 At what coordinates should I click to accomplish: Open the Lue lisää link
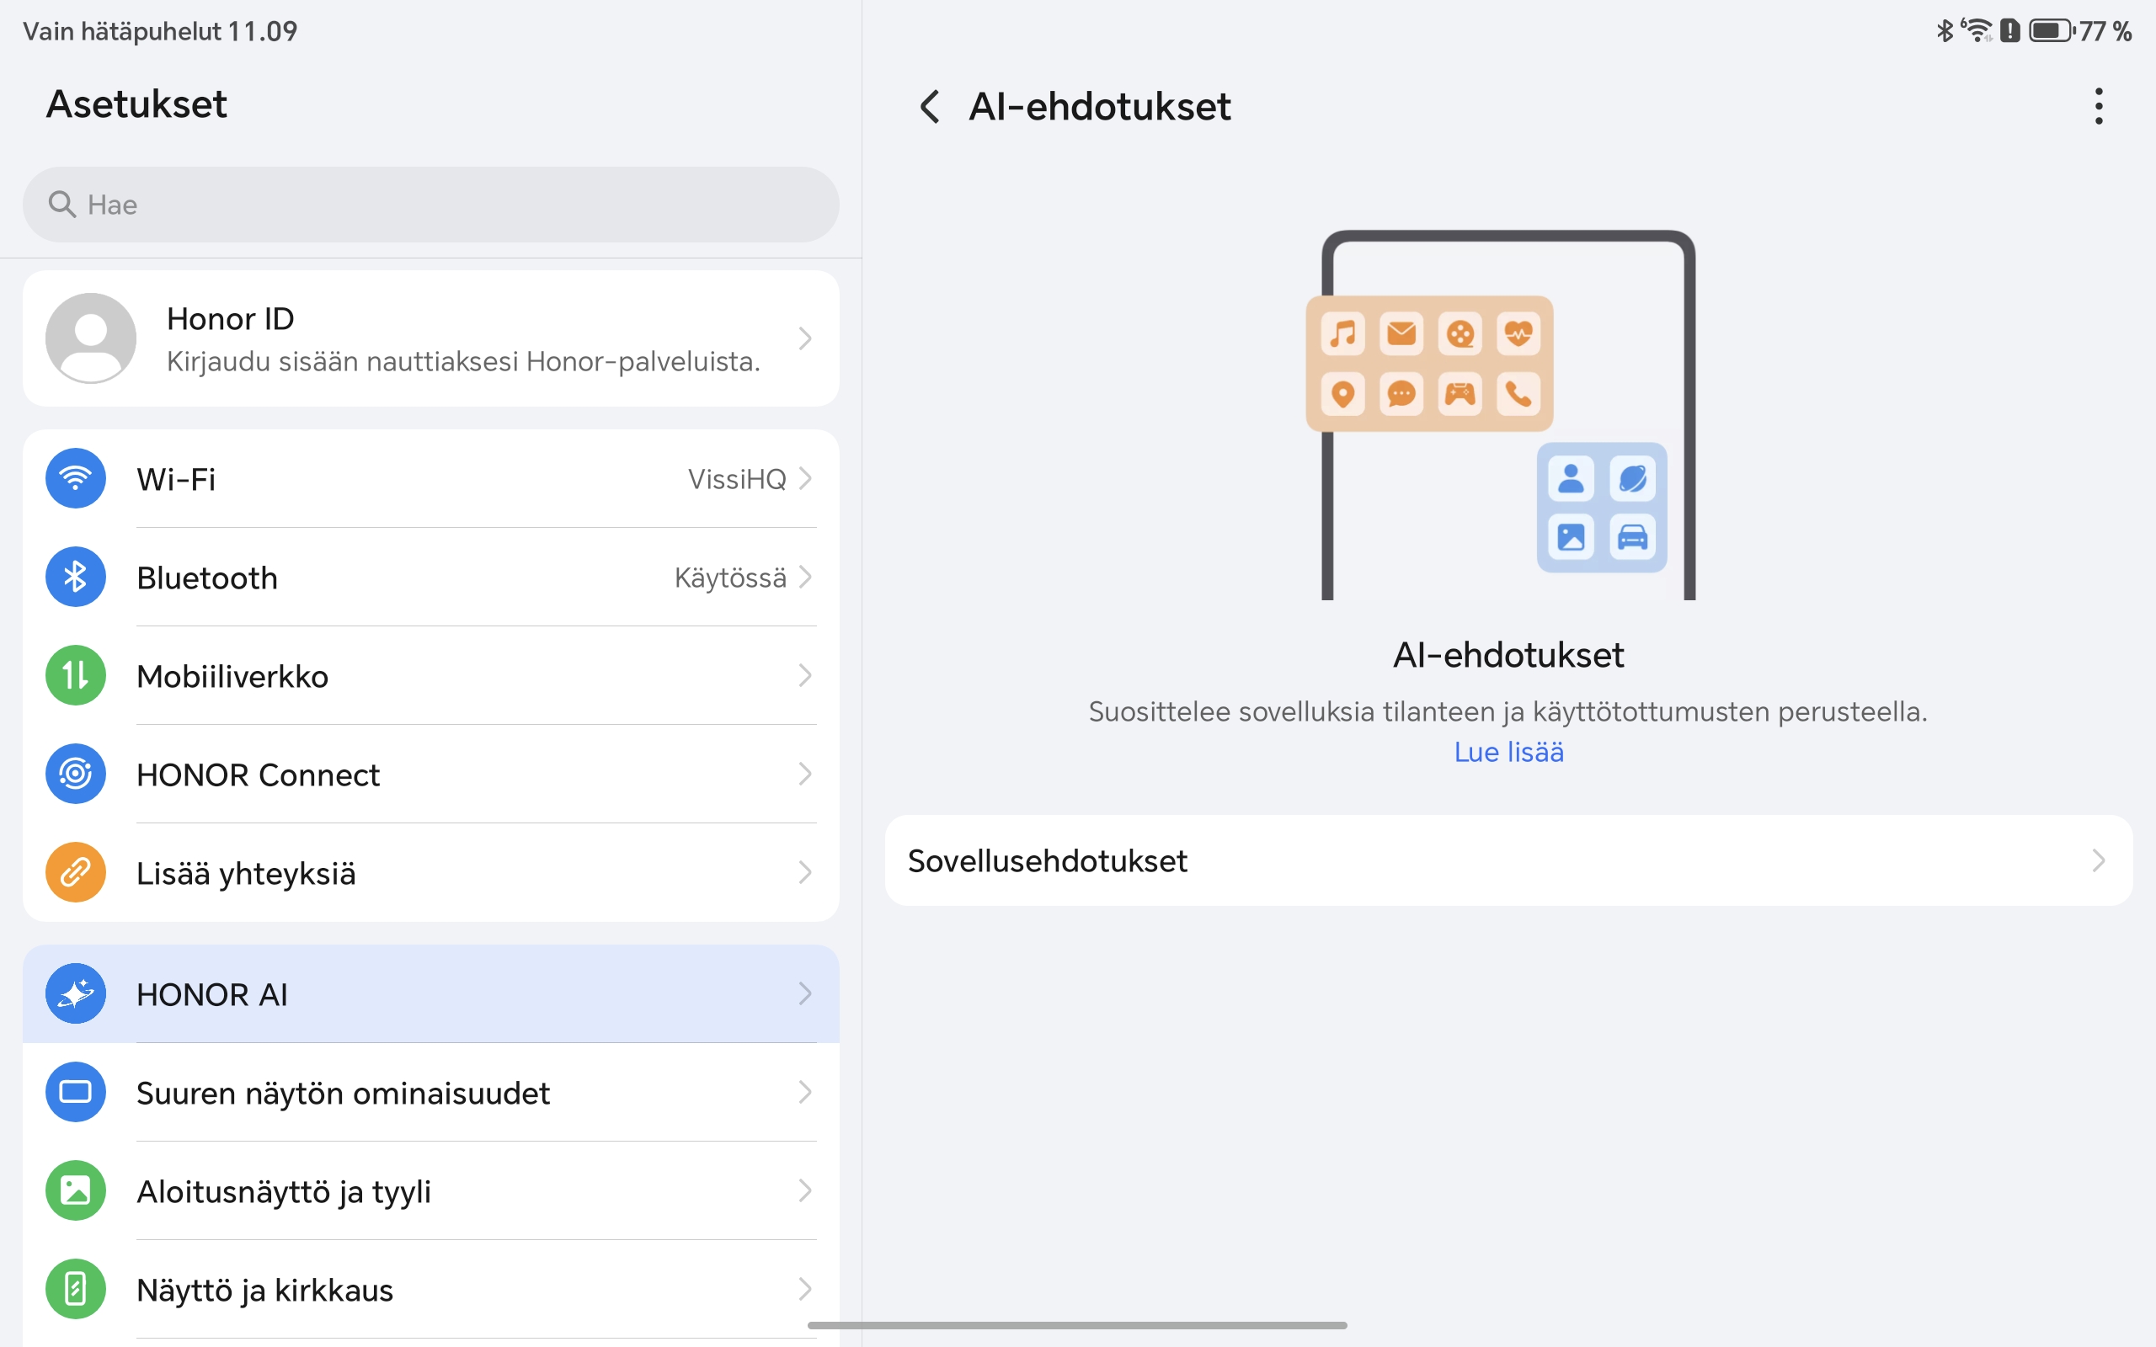tap(1508, 752)
